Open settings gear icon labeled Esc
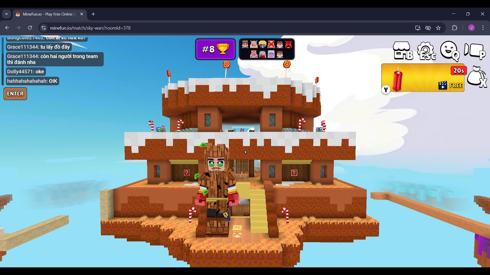 [426, 51]
